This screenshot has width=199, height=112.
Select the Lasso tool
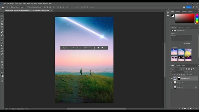2,19
